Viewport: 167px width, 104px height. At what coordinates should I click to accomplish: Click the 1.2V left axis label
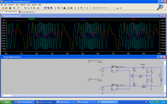(x=3, y=20)
